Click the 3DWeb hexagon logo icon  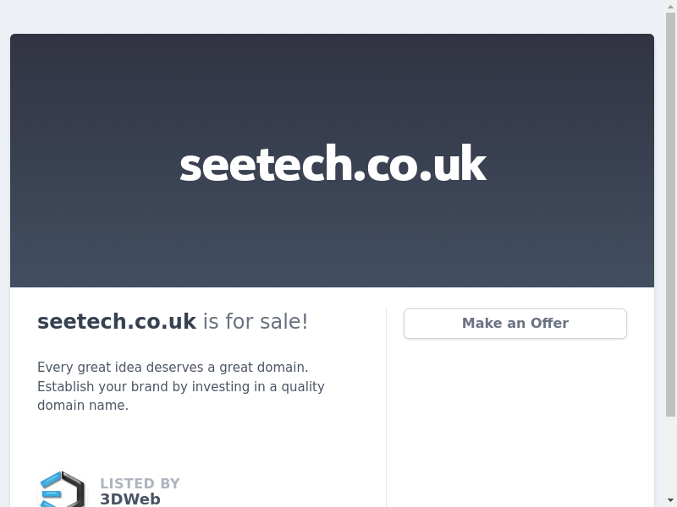tap(63, 489)
